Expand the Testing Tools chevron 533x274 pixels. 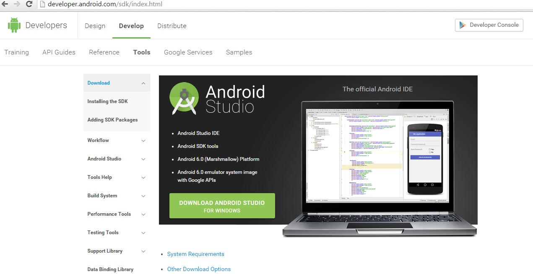[143, 233]
